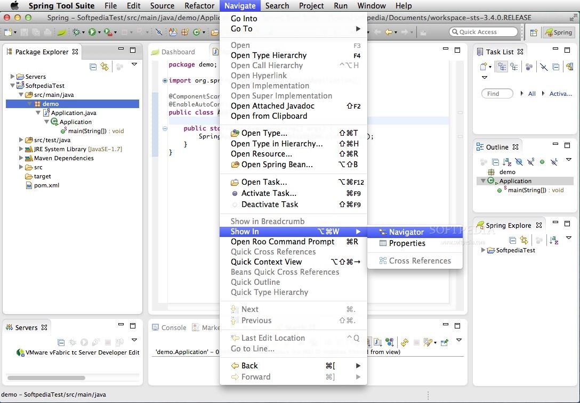This screenshot has height=403, width=580.
Task: Select Navigator in Show In submenu
Action: click(415, 232)
